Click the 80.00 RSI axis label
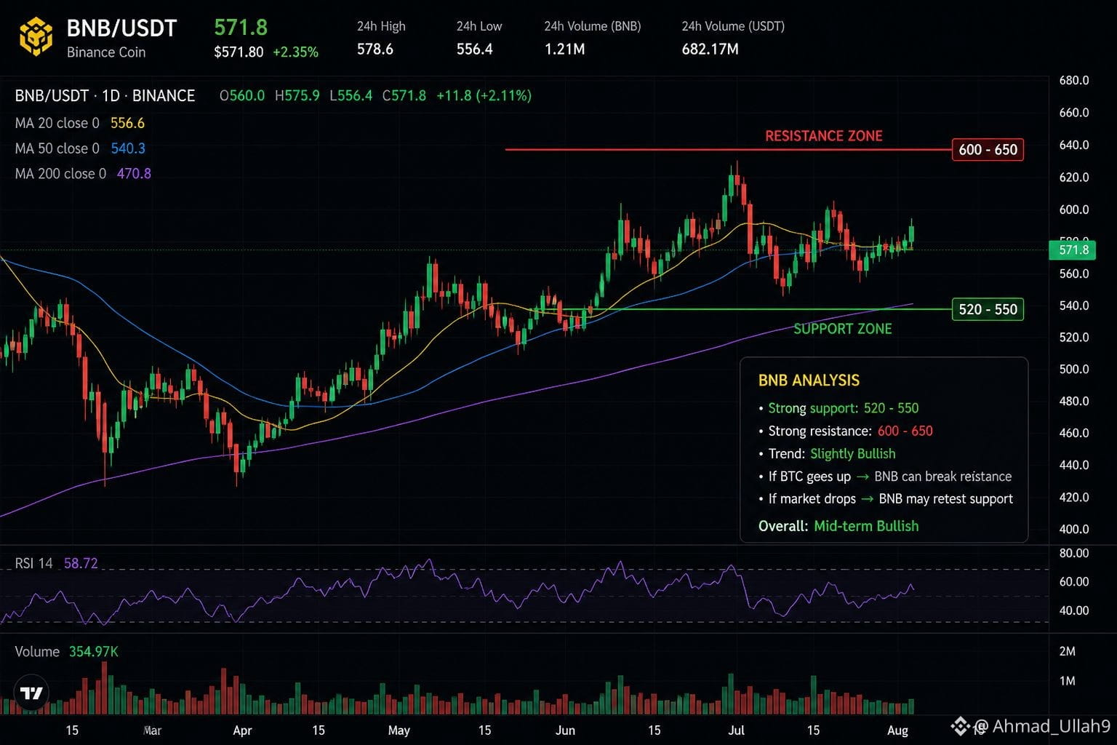This screenshot has width=1117, height=745. tap(1074, 554)
